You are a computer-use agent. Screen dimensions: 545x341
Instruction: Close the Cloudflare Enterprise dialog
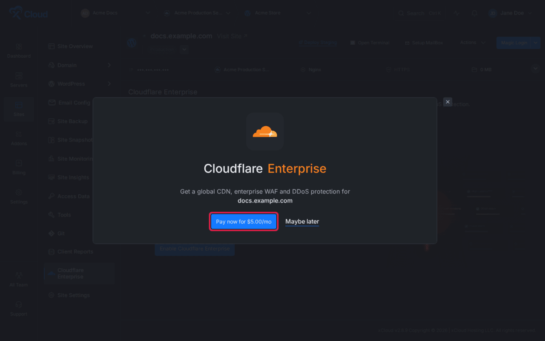click(447, 102)
